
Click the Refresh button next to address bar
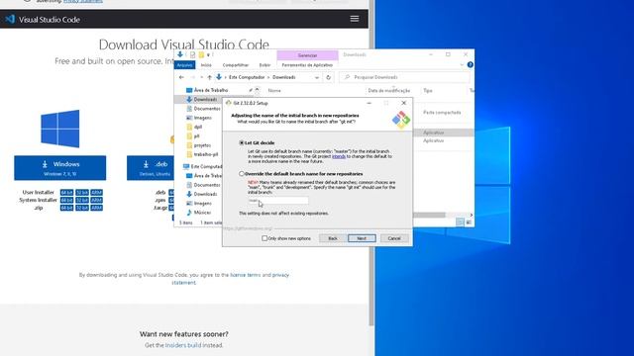(328, 77)
